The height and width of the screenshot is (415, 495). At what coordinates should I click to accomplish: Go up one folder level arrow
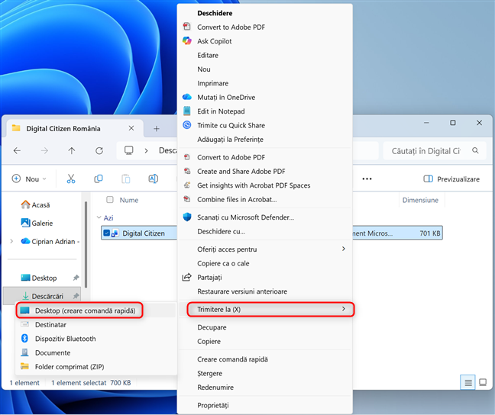tap(71, 151)
